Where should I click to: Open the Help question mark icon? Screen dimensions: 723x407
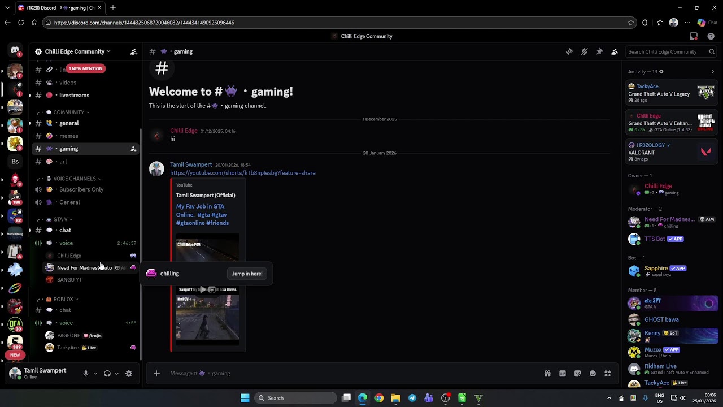pyautogui.click(x=711, y=36)
